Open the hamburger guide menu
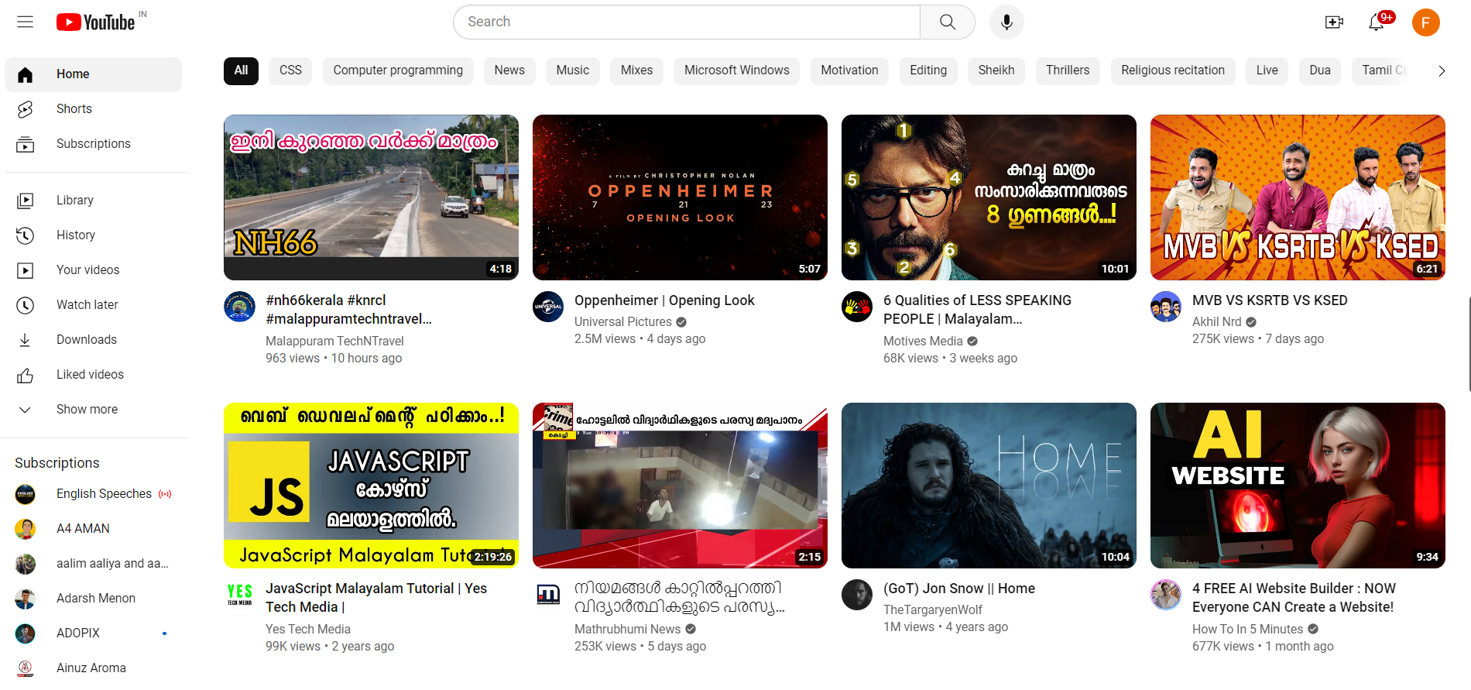The width and height of the screenshot is (1471, 690). 26,22
